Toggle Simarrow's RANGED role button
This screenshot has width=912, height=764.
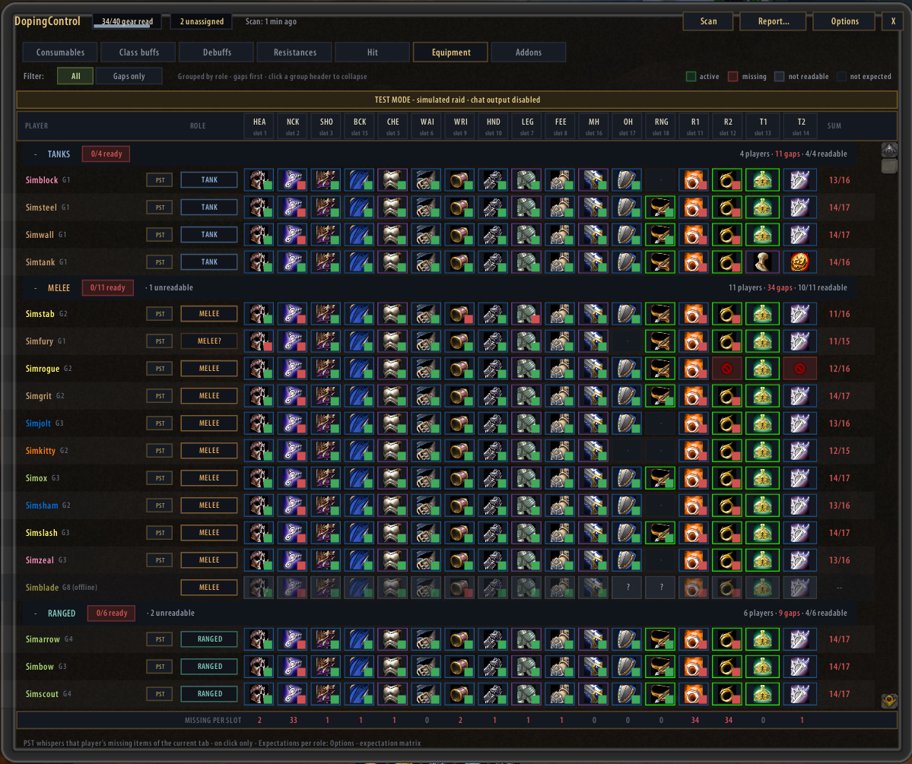click(x=209, y=639)
